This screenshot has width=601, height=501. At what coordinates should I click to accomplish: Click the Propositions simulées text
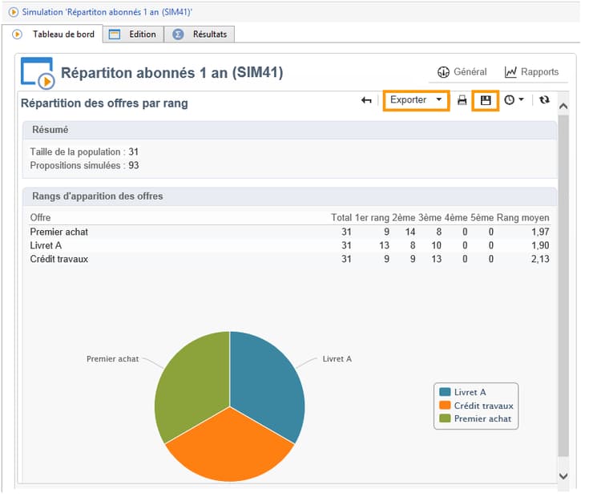click(84, 166)
